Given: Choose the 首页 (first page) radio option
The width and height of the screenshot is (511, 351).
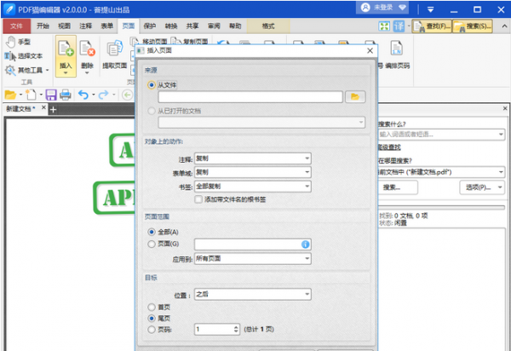Looking at the screenshot, I should (152, 304).
